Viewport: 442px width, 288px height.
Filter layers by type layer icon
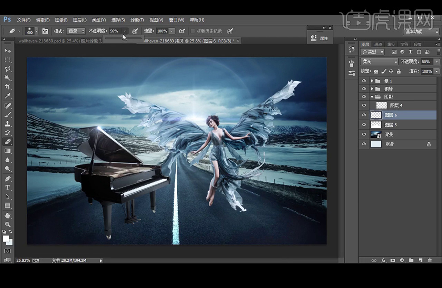pyautogui.click(x=410, y=52)
